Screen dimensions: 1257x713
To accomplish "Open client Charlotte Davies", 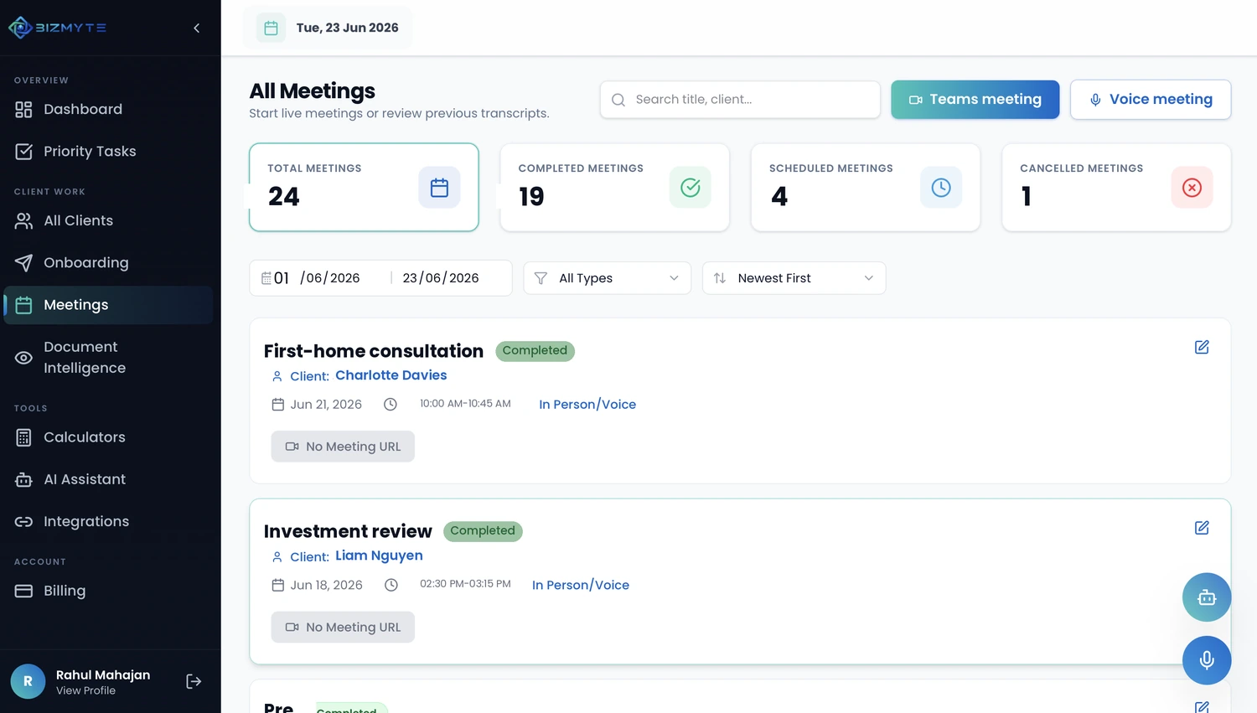I will pyautogui.click(x=391, y=375).
